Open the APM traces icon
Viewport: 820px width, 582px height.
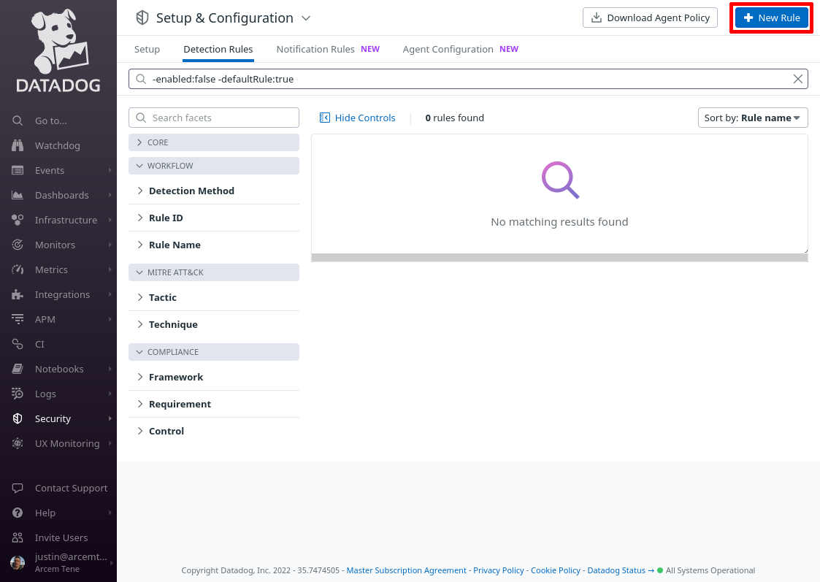18,320
